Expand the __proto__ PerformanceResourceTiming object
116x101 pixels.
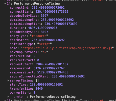tap(8, 97)
